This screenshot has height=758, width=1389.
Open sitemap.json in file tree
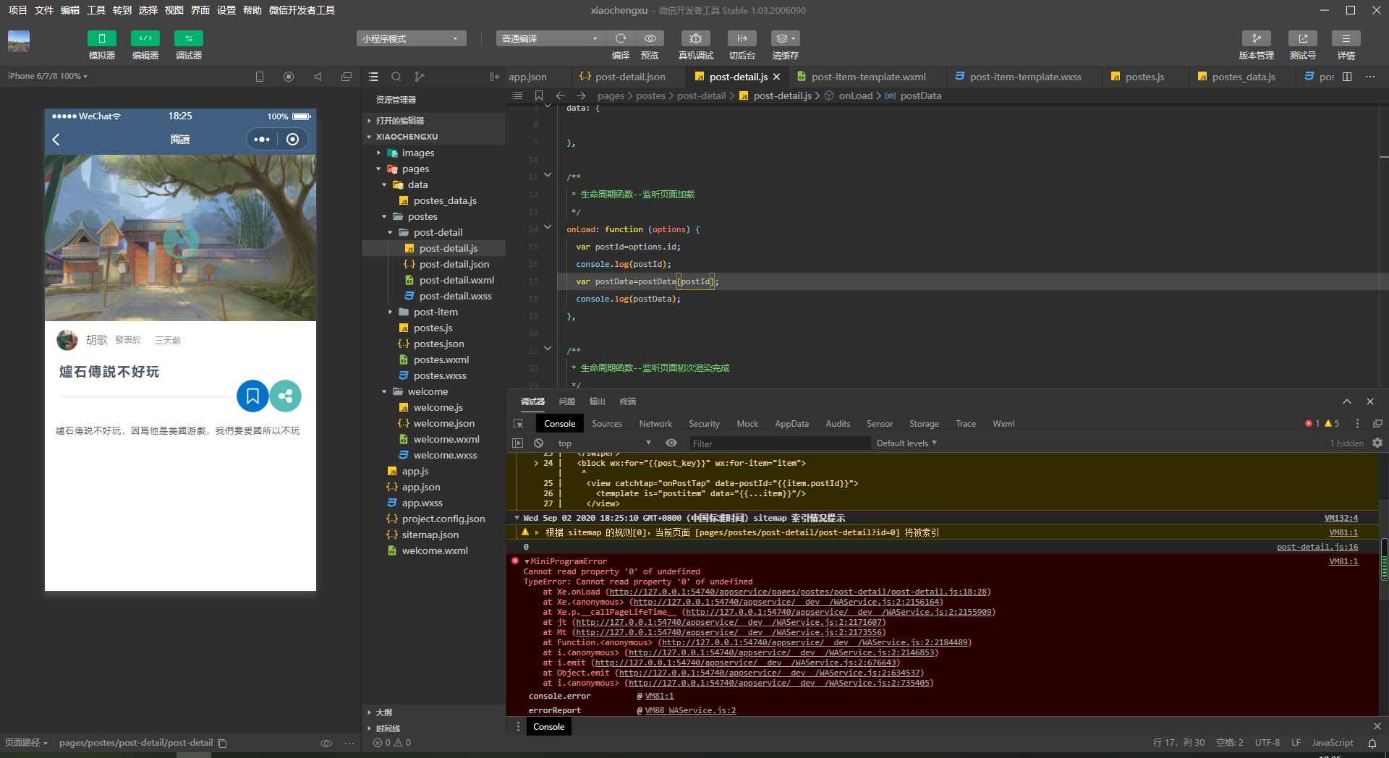[x=430, y=535]
